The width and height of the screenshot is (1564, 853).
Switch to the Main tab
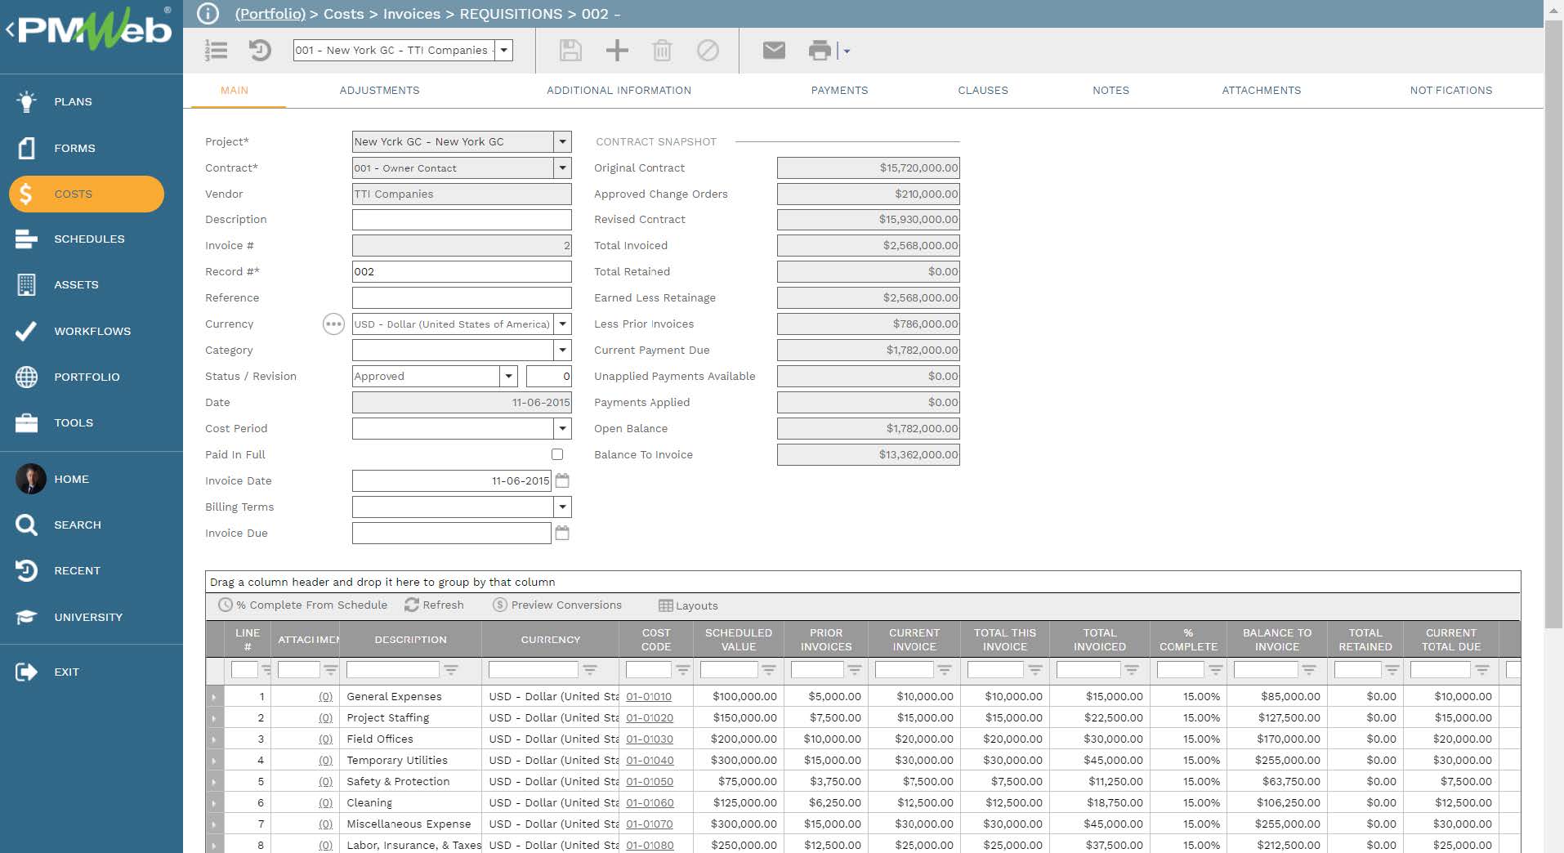(x=235, y=91)
